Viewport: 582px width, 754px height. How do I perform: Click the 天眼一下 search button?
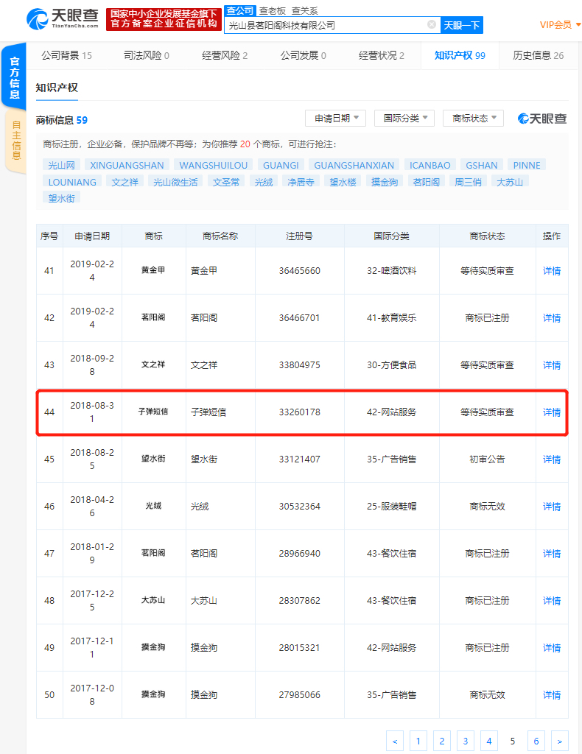click(x=462, y=25)
